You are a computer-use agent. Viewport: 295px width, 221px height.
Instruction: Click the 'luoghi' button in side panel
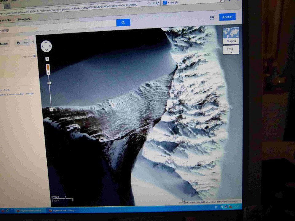click(x=4, y=44)
